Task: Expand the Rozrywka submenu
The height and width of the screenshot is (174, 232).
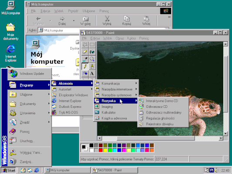Action: [116, 101]
